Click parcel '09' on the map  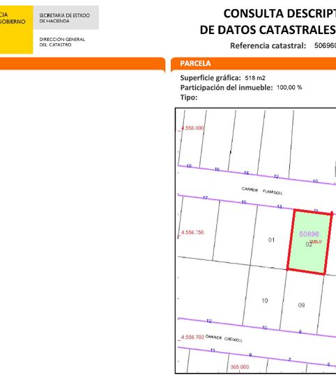tap(301, 305)
